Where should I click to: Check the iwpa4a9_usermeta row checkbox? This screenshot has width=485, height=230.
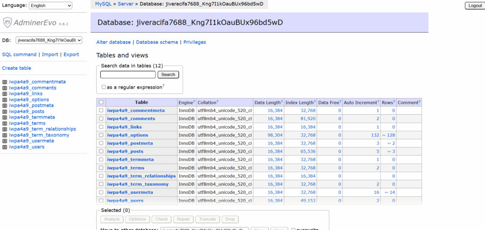(101, 192)
